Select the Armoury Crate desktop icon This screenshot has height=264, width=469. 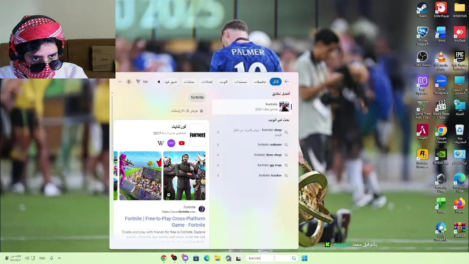tap(441, 183)
